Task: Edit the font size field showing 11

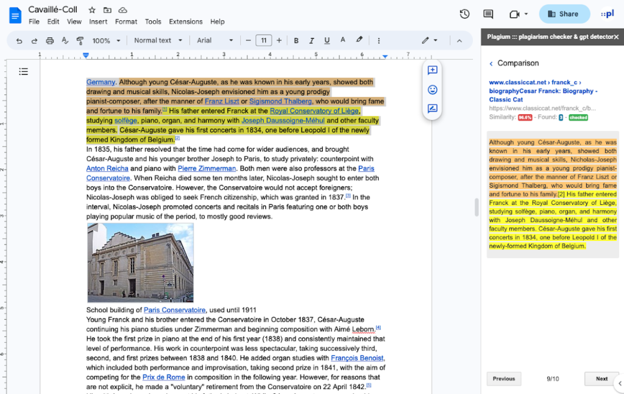Action: [264, 40]
